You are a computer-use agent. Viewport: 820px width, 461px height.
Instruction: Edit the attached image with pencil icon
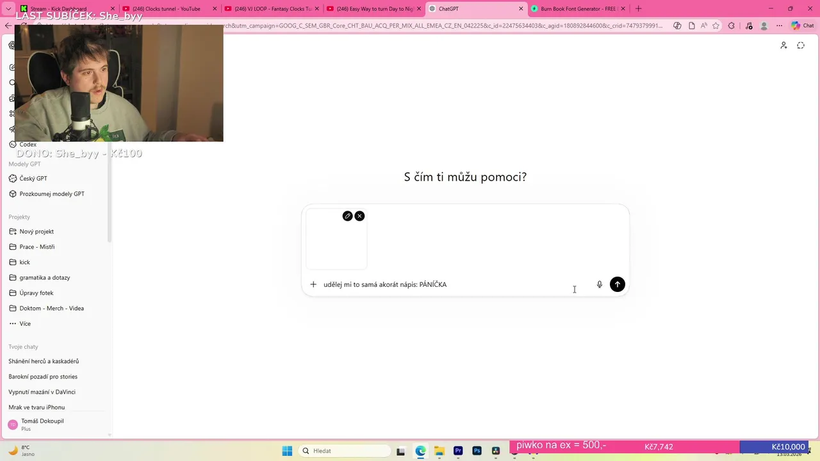[347, 216]
